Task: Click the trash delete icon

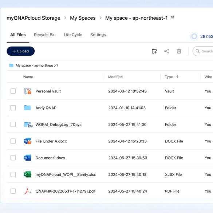Action: (x=179, y=51)
